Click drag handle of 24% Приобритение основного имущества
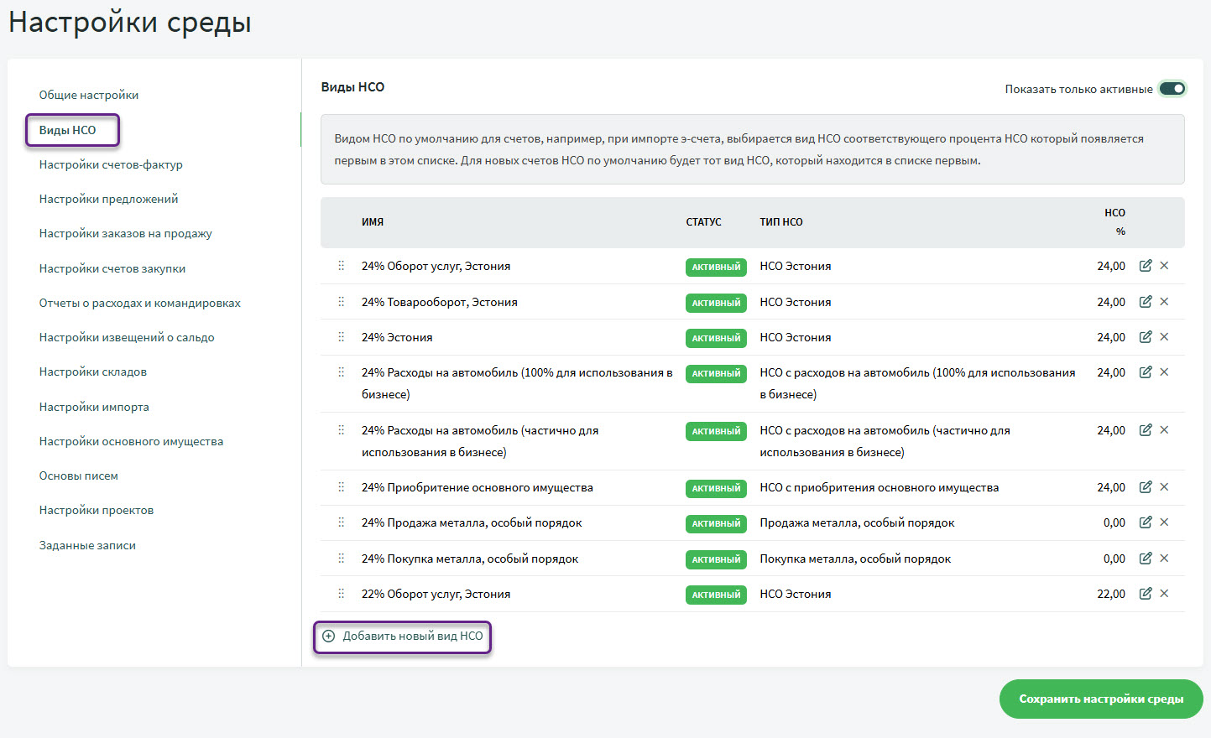The height and width of the screenshot is (738, 1211). 341,487
